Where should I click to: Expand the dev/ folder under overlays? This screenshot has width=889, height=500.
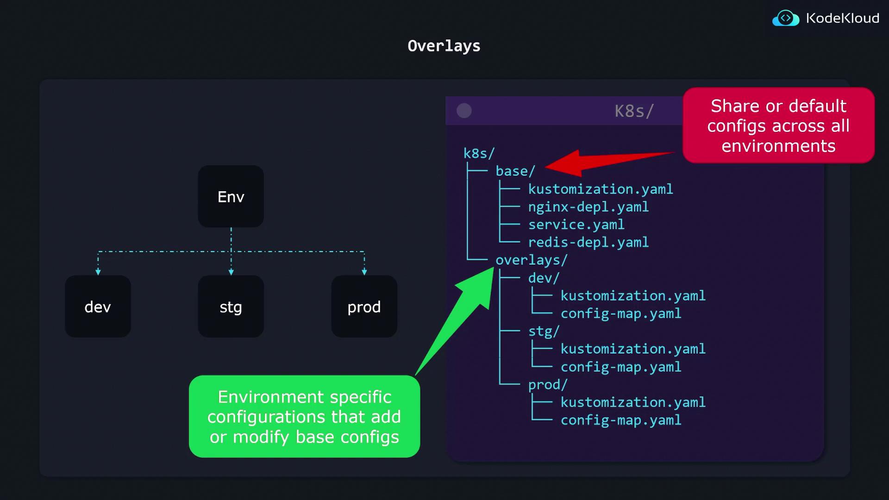tap(544, 278)
